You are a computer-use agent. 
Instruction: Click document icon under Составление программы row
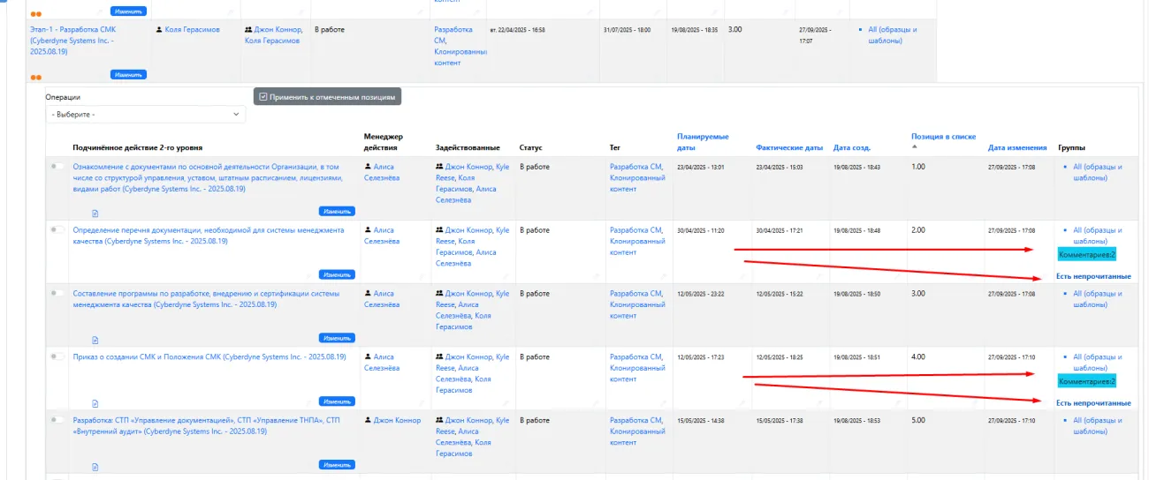tap(95, 340)
